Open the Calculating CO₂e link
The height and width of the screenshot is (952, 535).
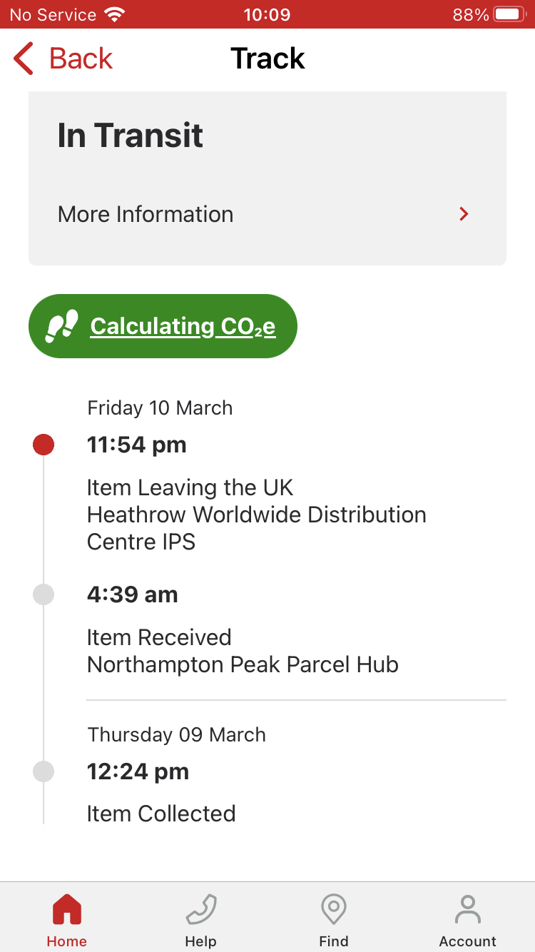[x=183, y=326]
